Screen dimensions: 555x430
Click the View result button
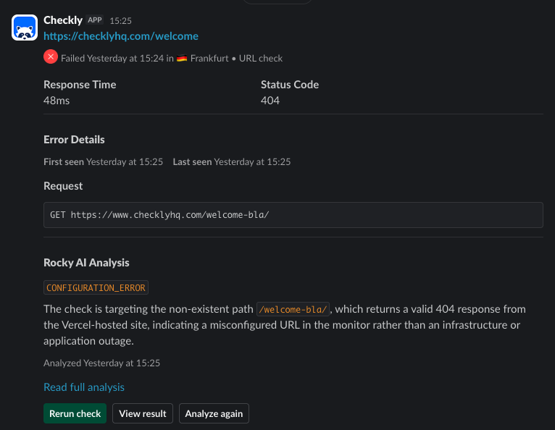pyautogui.click(x=143, y=413)
